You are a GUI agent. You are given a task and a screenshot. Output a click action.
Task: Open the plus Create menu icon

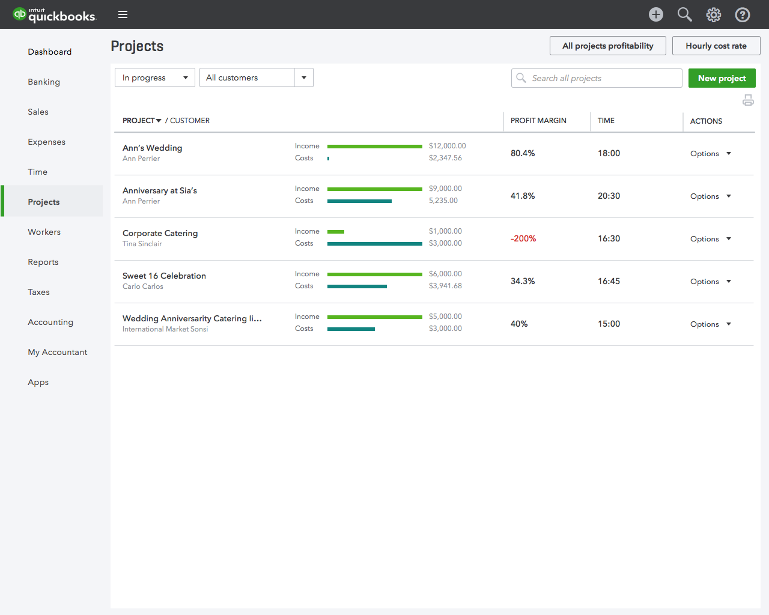(655, 14)
